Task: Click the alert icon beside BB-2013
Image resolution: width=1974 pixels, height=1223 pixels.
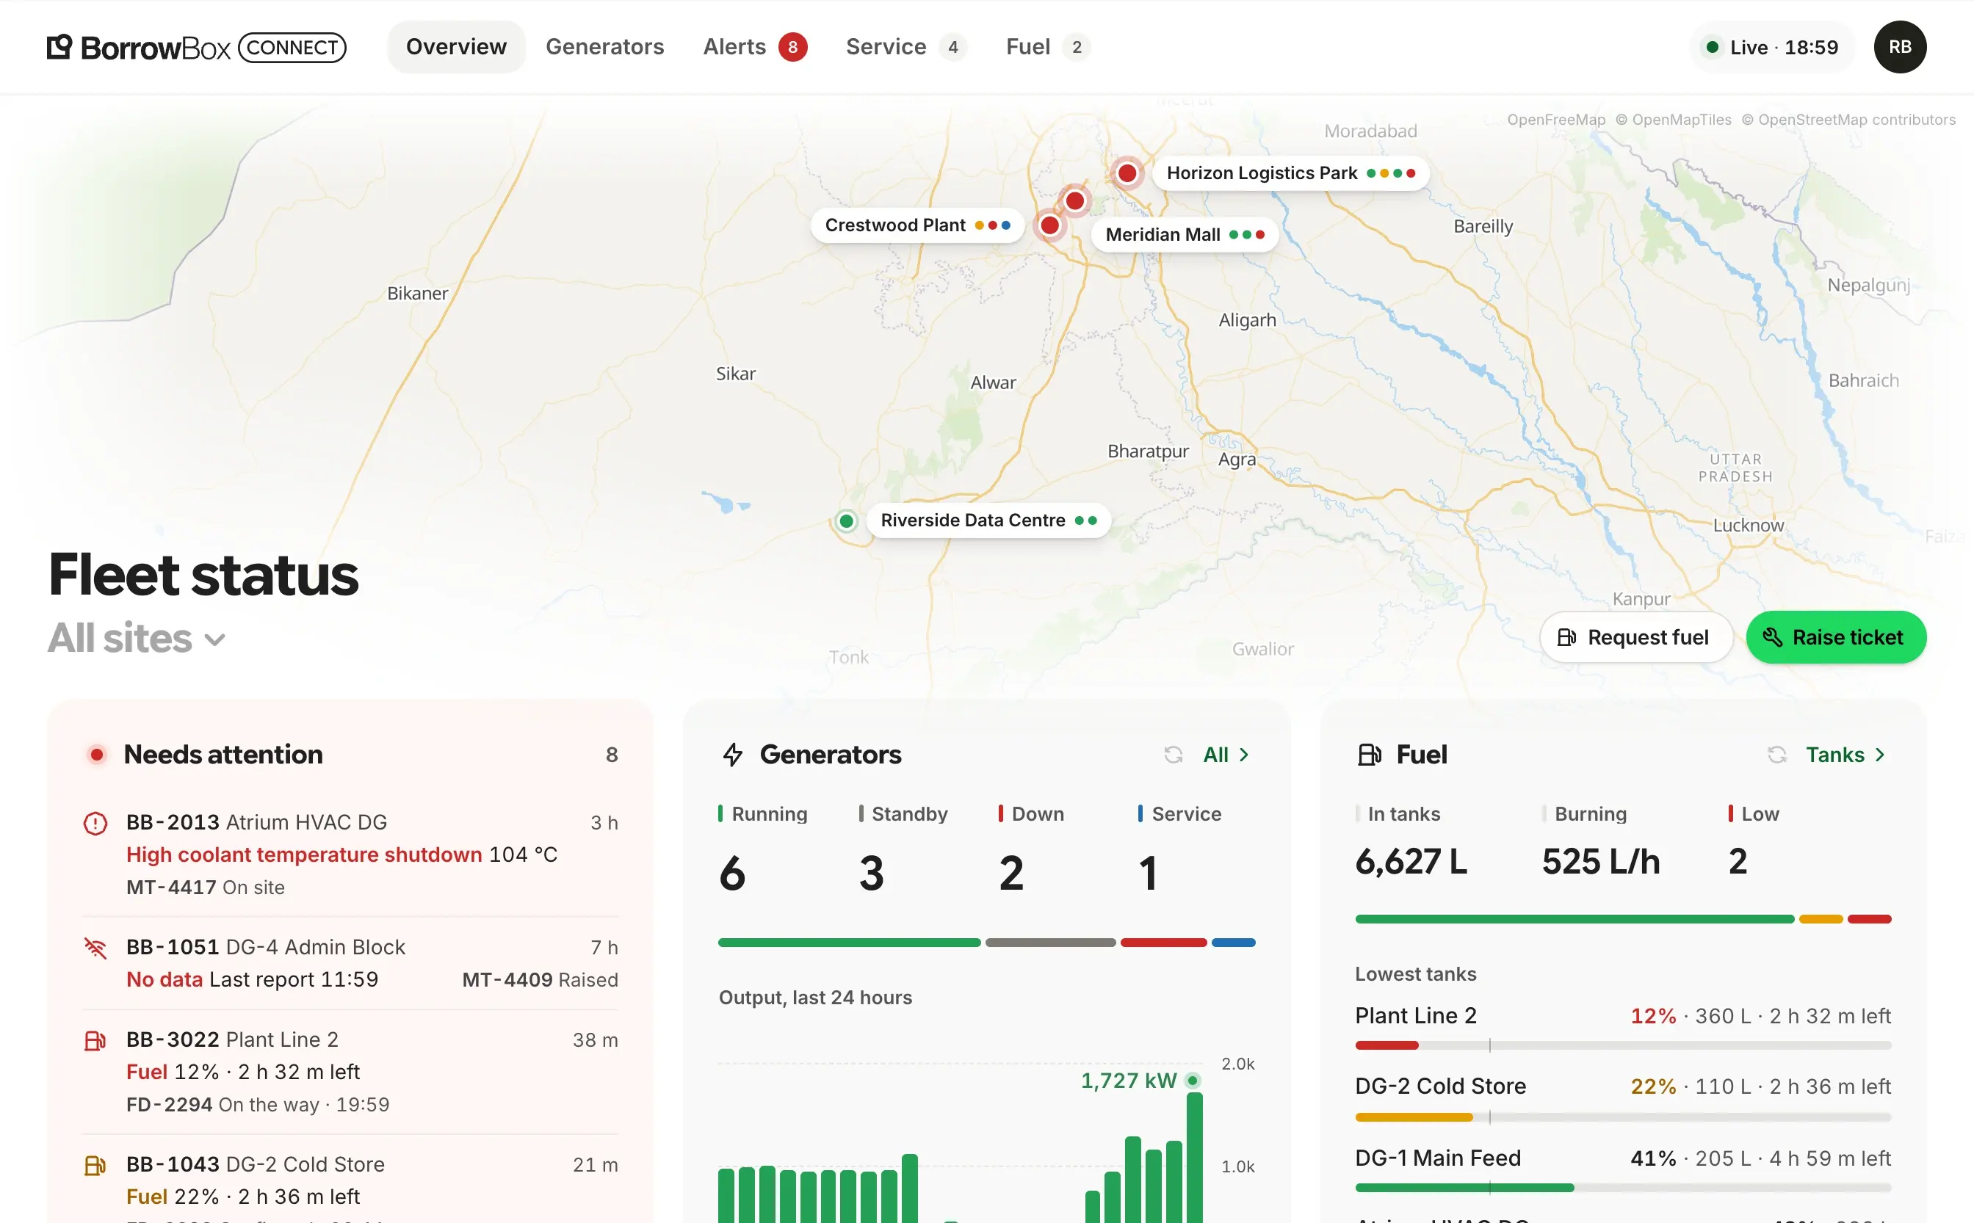Action: point(95,824)
